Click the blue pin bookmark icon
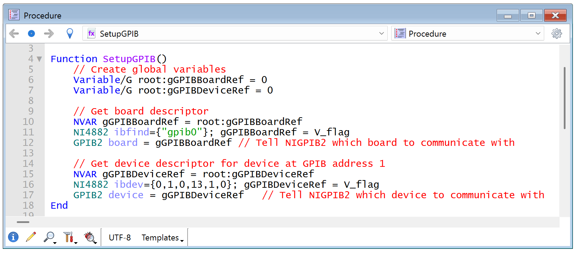Image resolution: width=576 pixels, height=253 pixels. pyautogui.click(x=70, y=34)
